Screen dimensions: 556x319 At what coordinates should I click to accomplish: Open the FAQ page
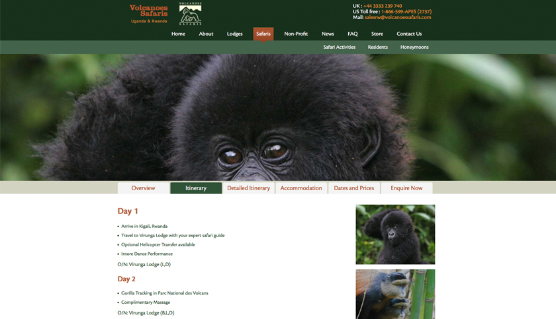click(352, 34)
